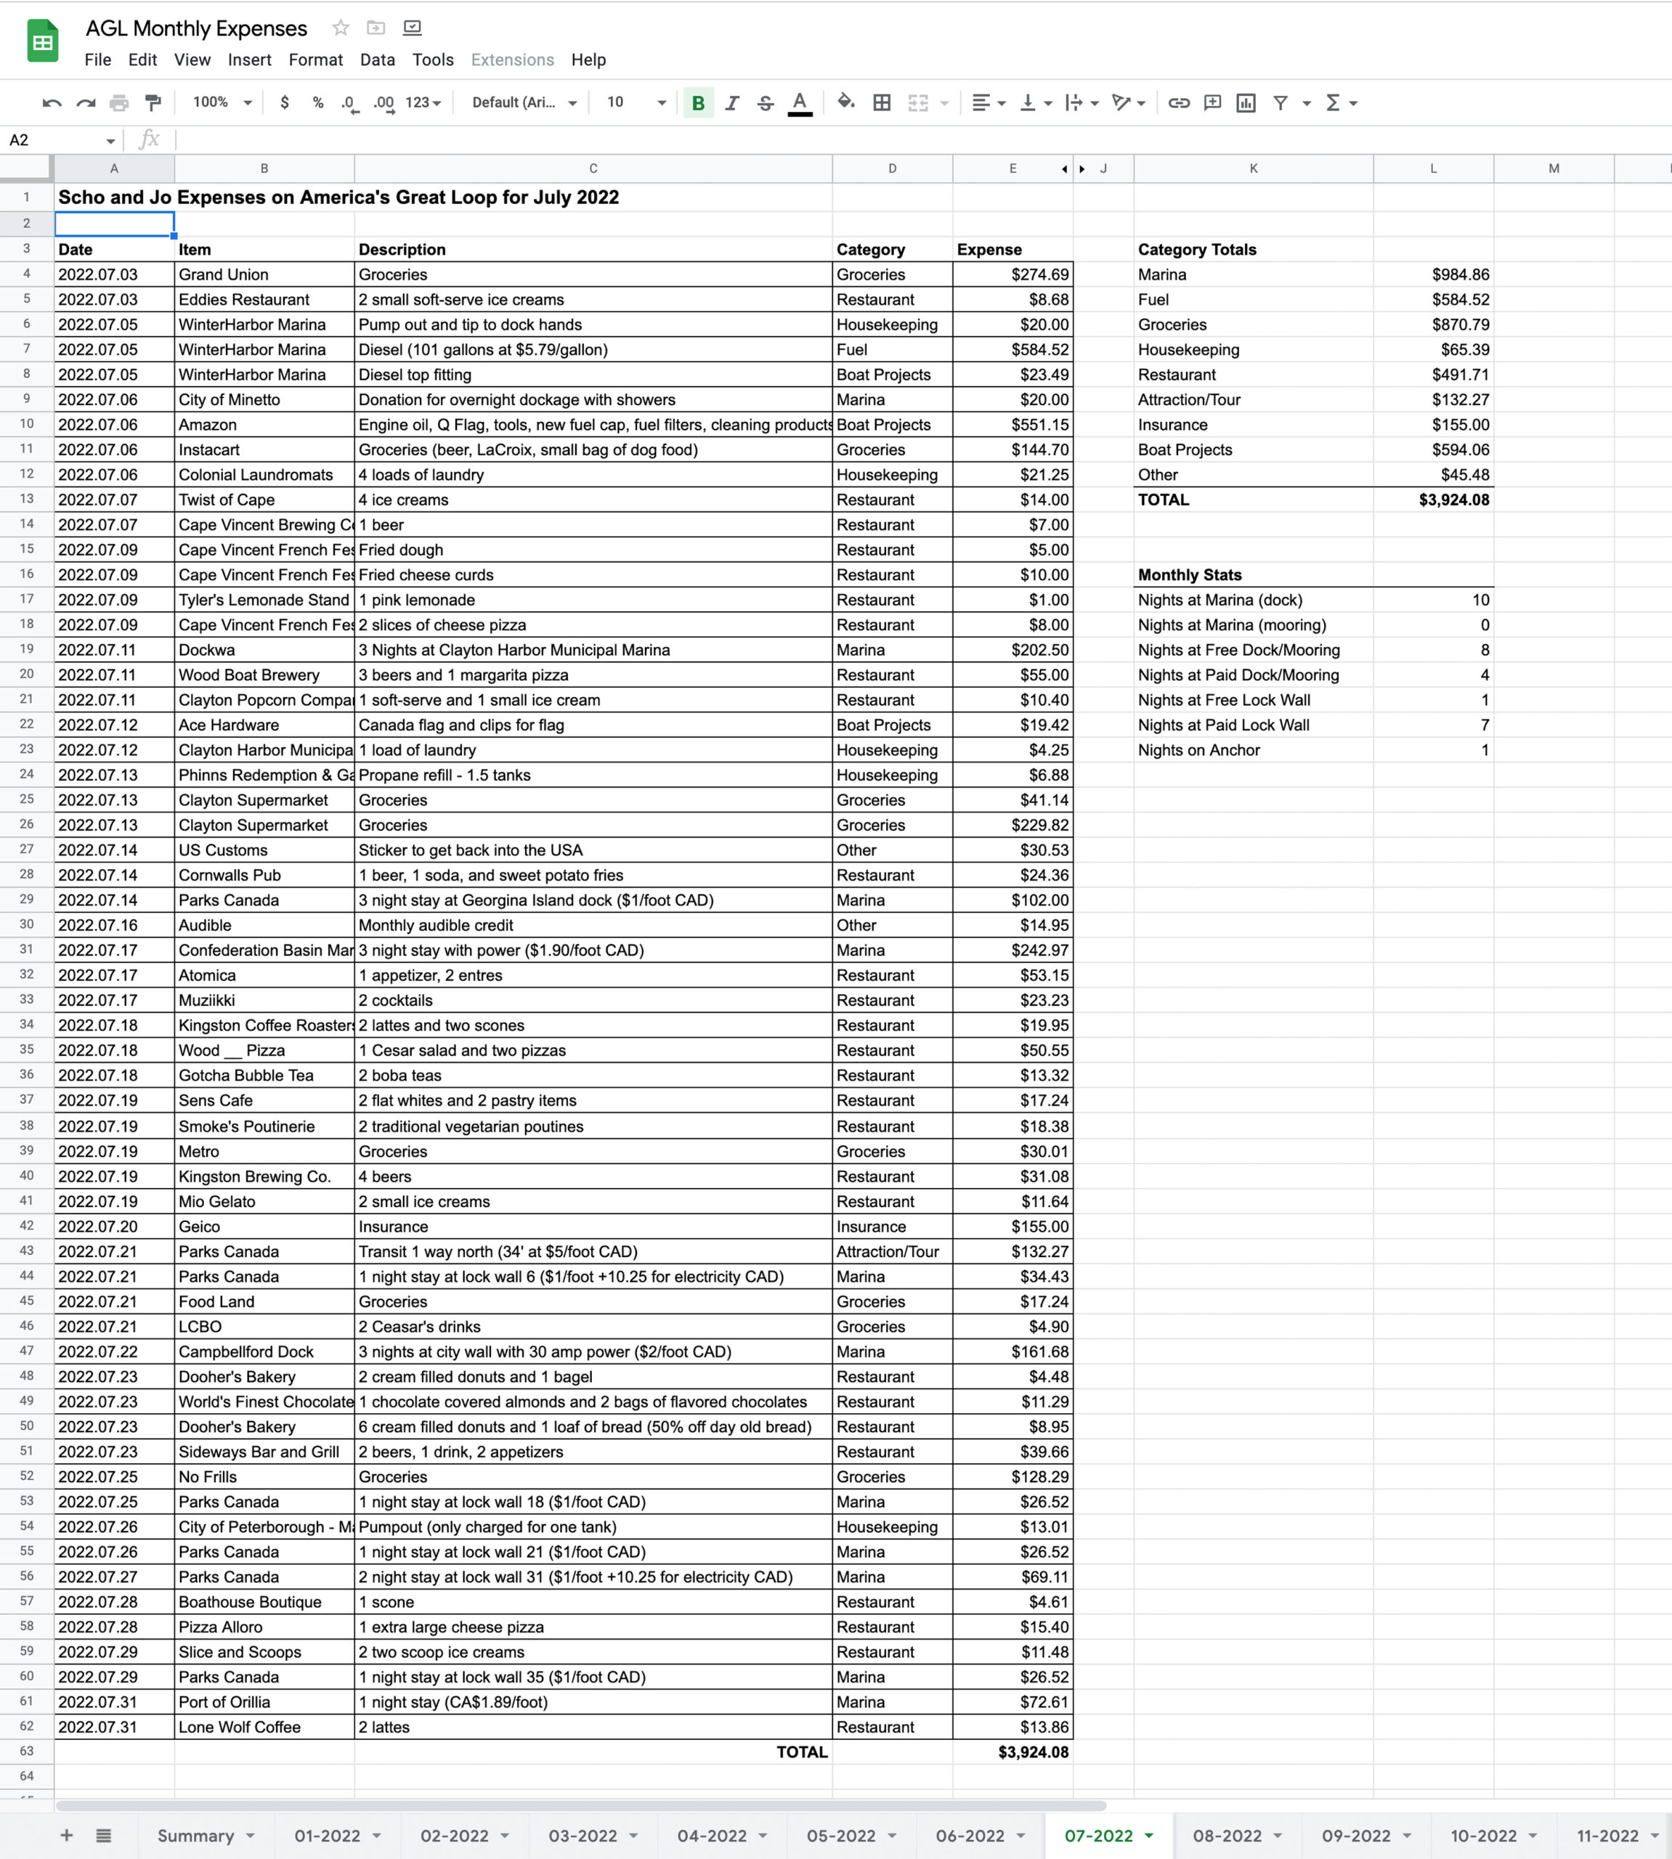Switch to the 08-2022 sheet tab
The height and width of the screenshot is (1859, 1672).
(1227, 1835)
